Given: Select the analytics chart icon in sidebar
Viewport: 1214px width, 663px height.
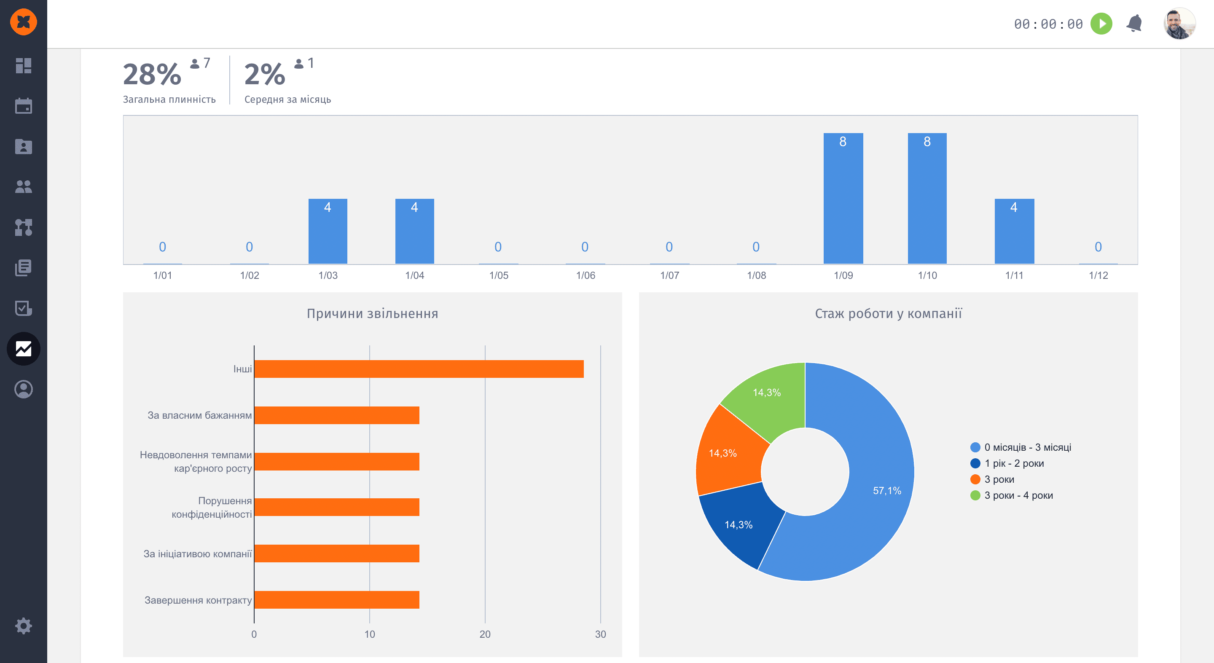Looking at the screenshot, I should tap(24, 349).
